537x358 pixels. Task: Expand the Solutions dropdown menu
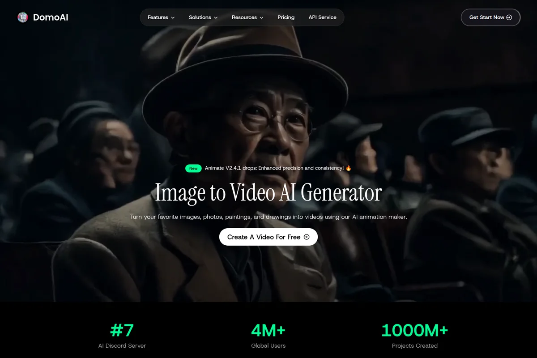[200, 17]
